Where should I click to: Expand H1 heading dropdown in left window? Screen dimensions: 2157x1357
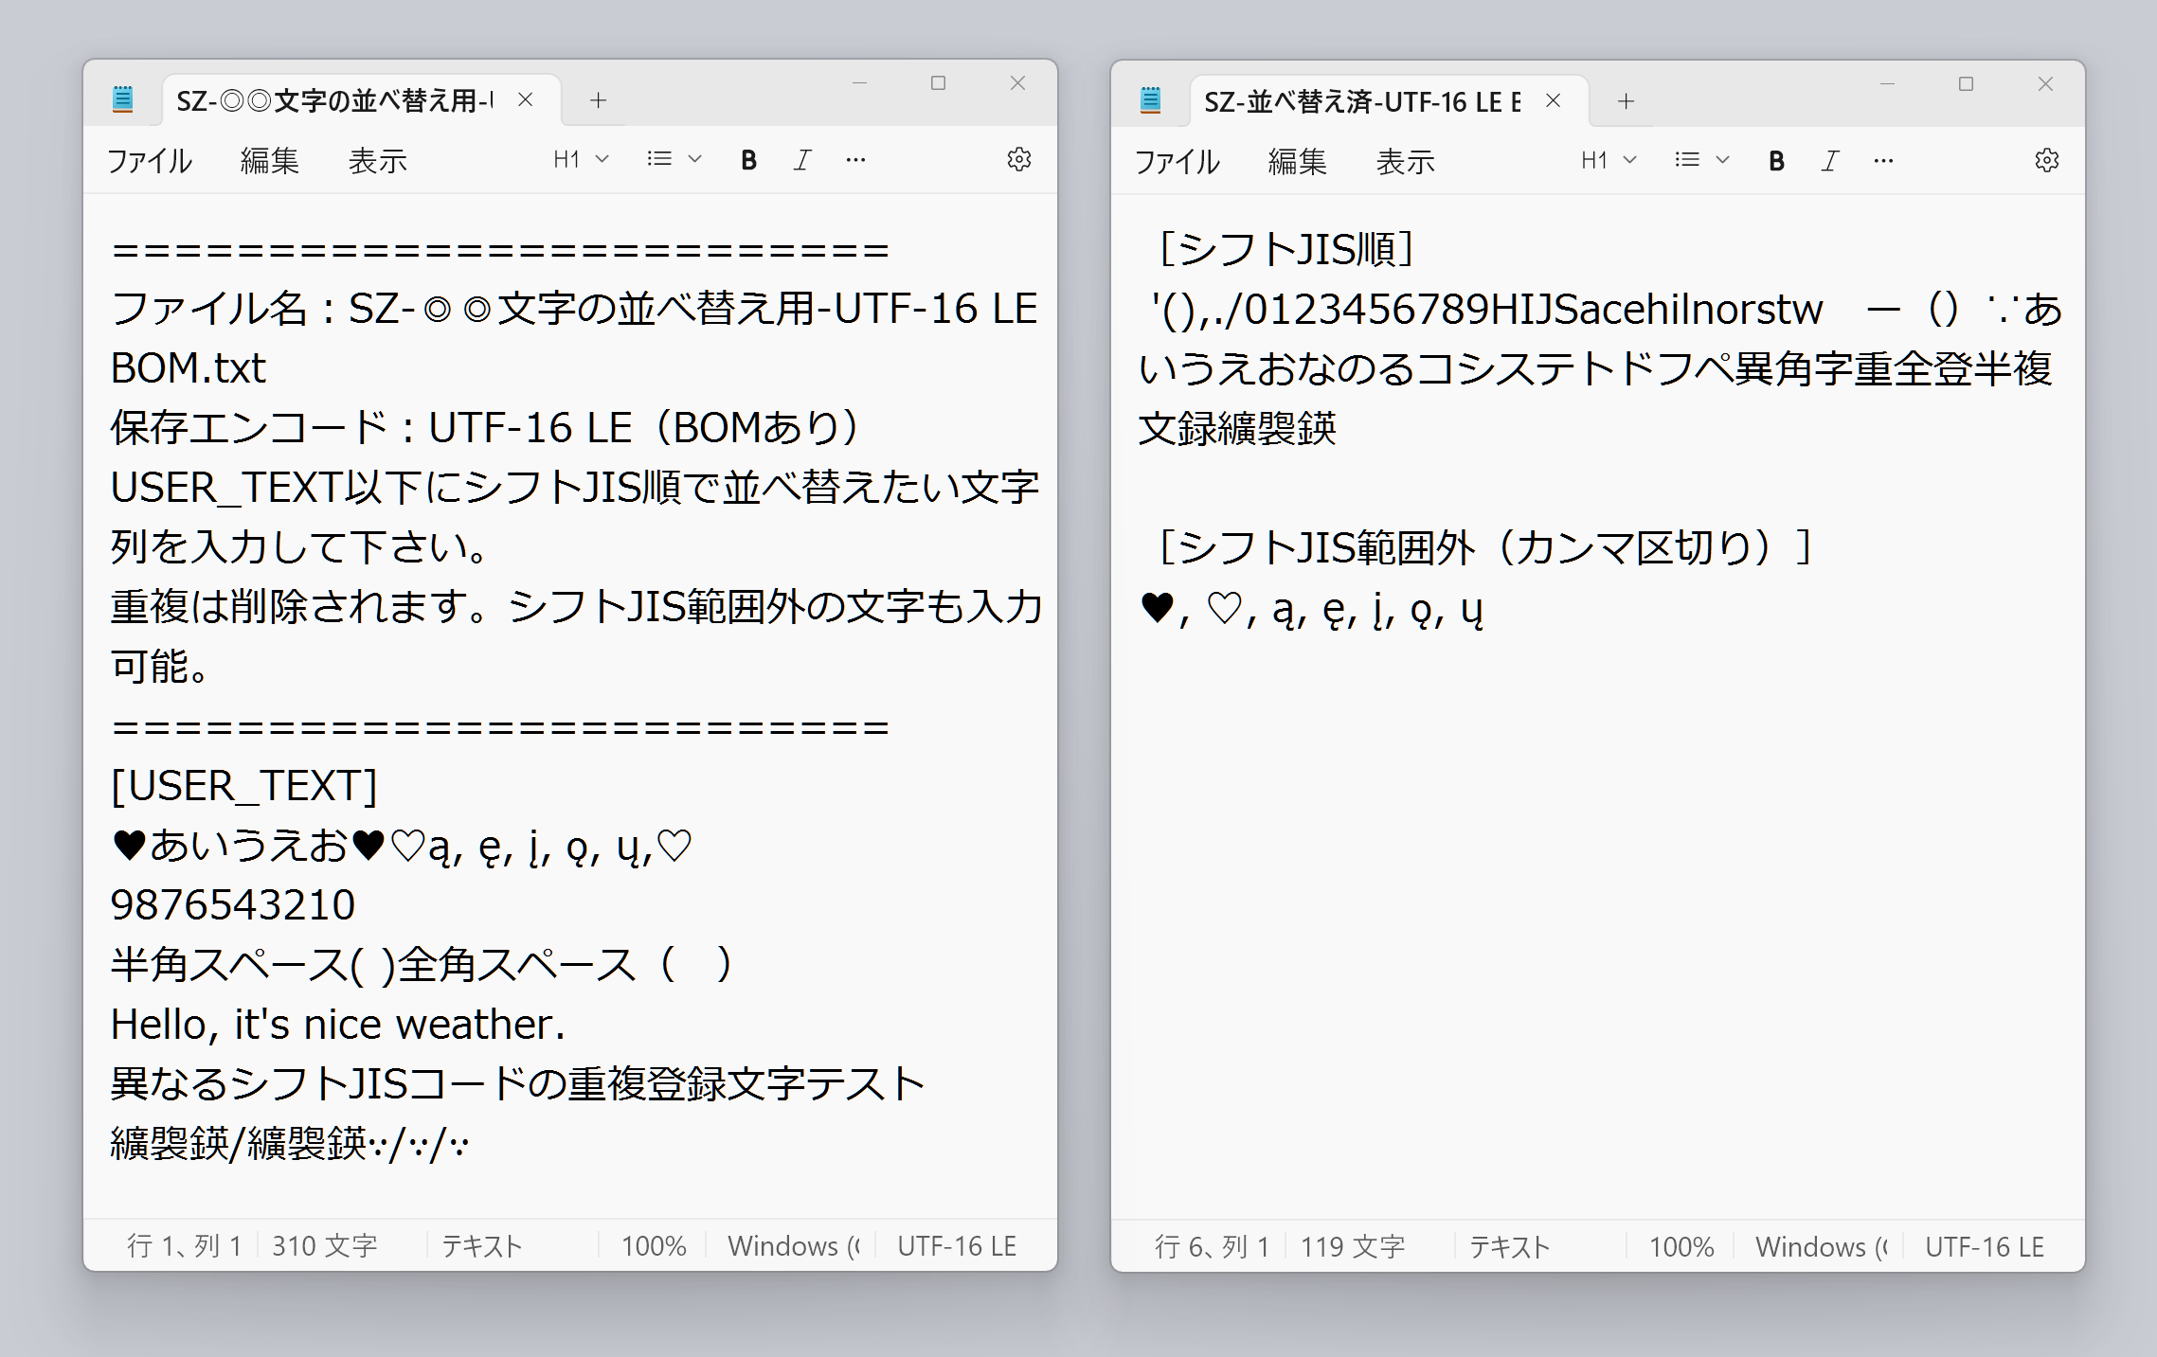(580, 160)
